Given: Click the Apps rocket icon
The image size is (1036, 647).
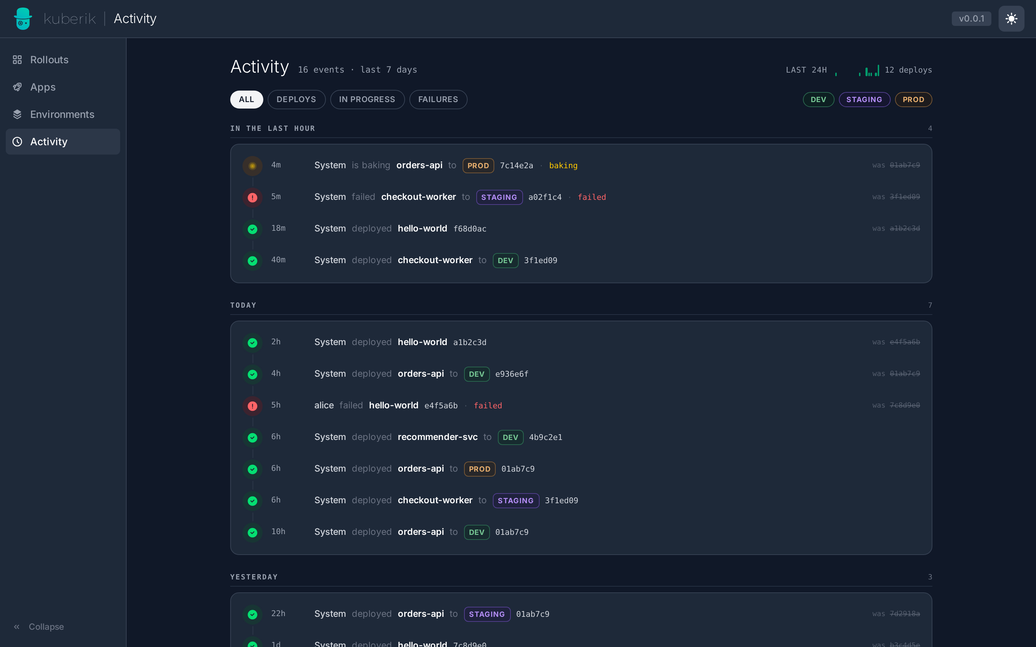Looking at the screenshot, I should (x=17, y=87).
